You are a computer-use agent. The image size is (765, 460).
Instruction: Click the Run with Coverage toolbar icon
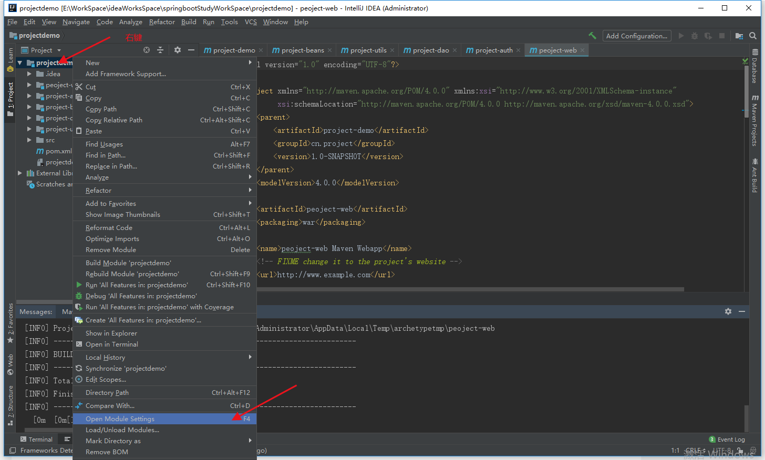708,36
